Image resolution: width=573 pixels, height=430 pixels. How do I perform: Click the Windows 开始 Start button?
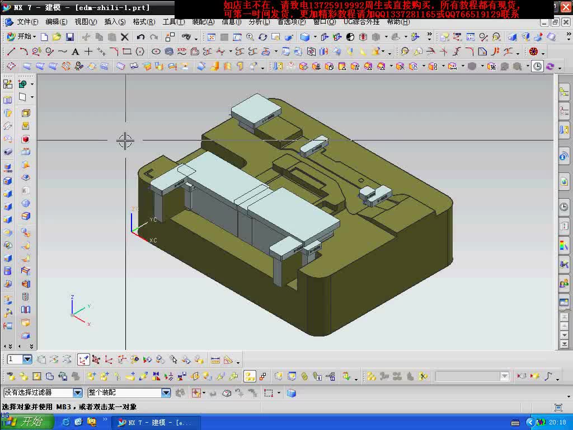coord(26,422)
